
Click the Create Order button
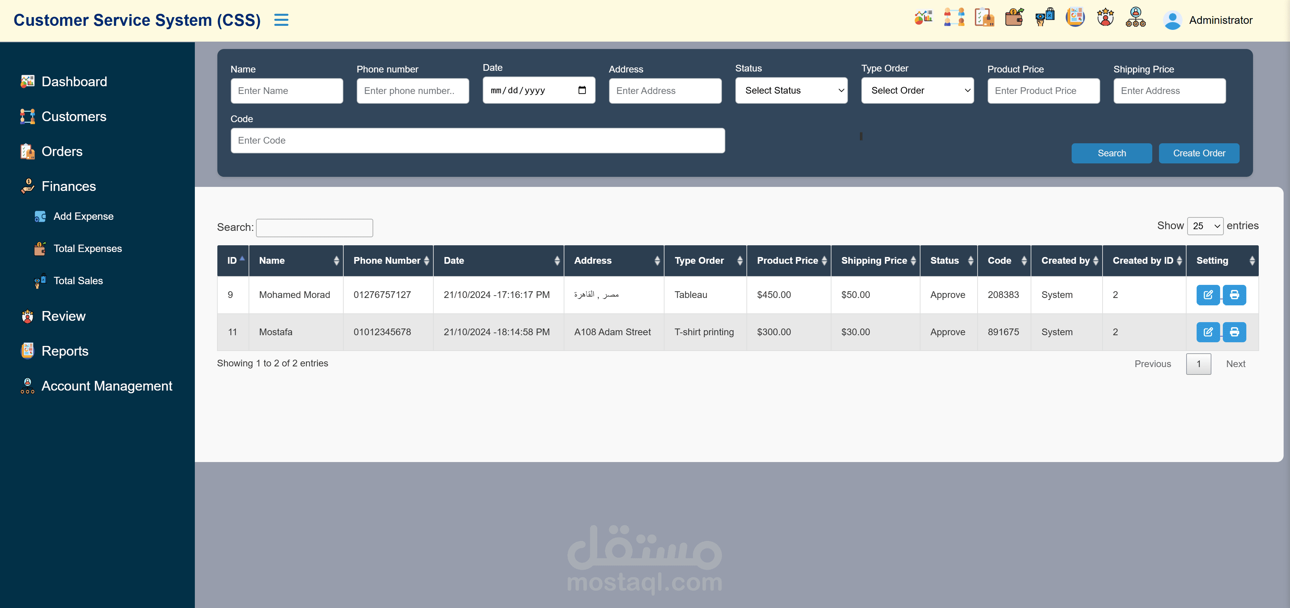(1198, 153)
